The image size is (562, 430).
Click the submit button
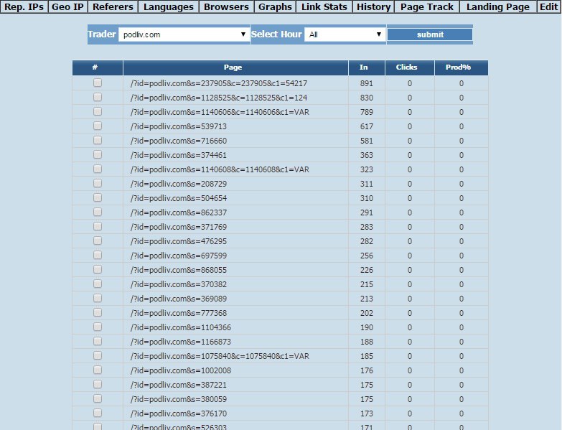[x=430, y=34]
